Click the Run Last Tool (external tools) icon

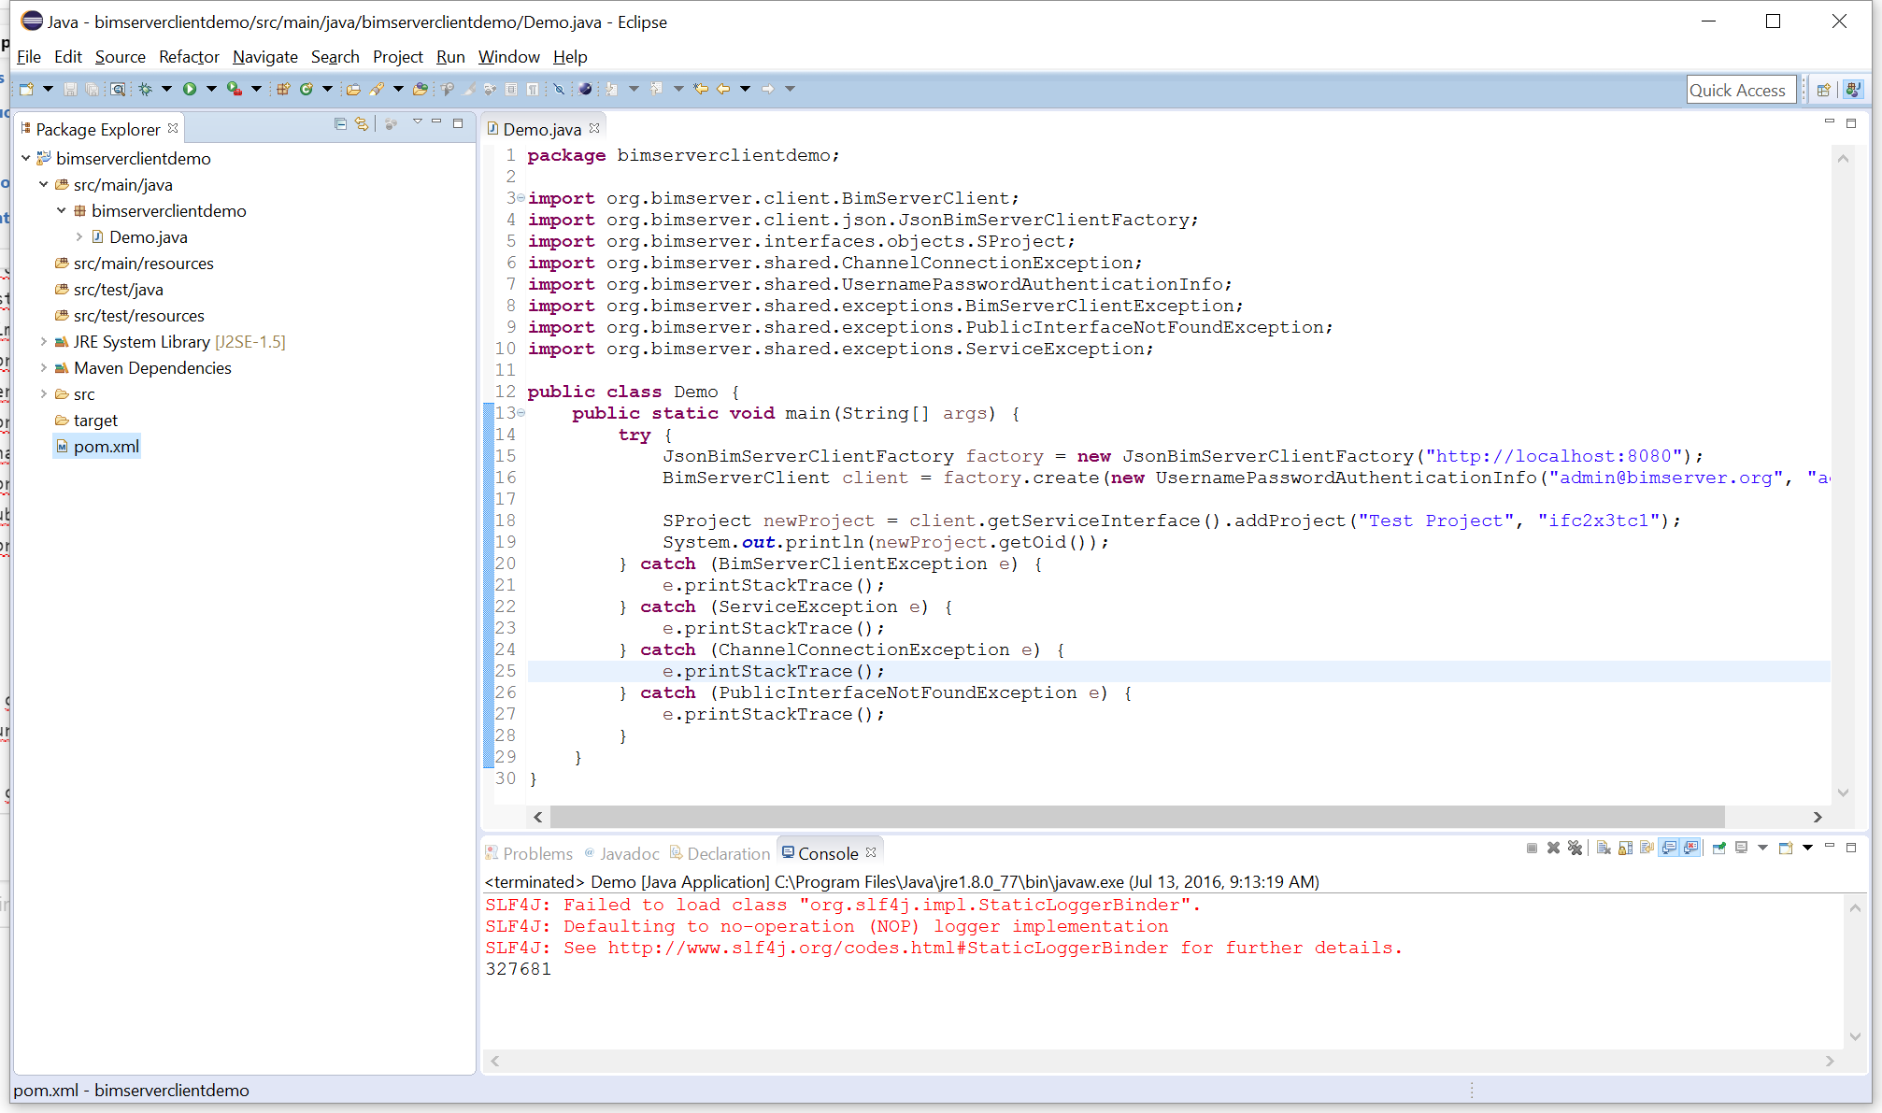click(235, 89)
